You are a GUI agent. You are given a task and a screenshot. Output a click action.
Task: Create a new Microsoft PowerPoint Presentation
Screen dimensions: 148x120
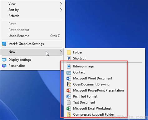click(104, 90)
